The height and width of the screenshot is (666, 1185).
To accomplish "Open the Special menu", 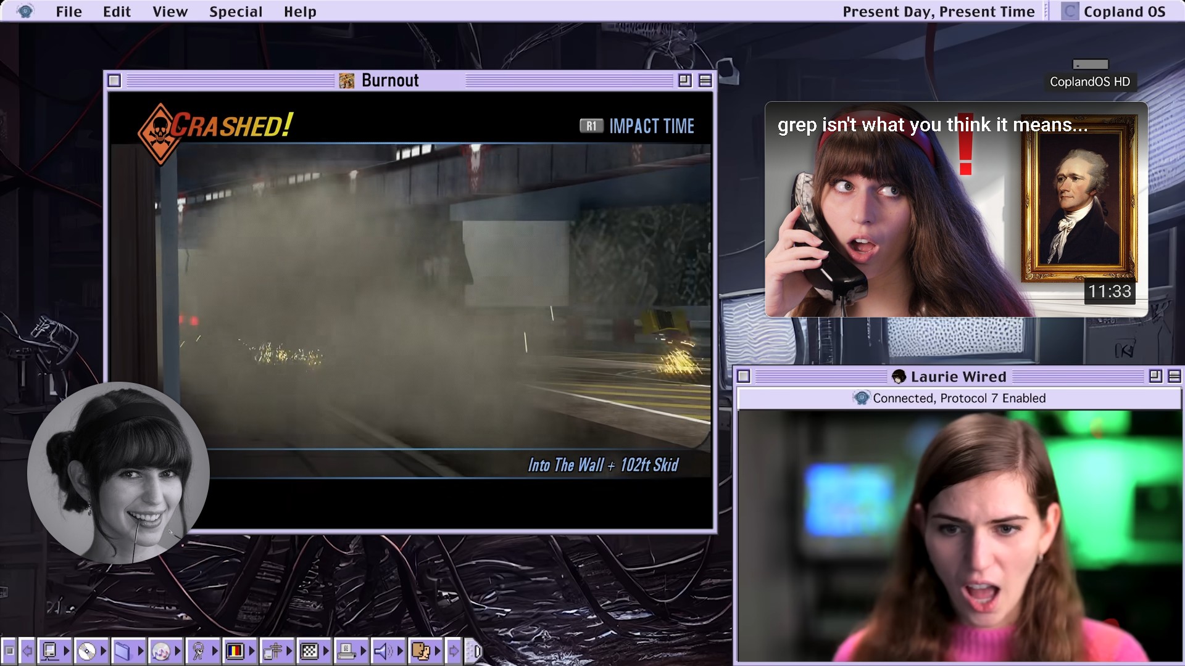I will pyautogui.click(x=236, y=12).
